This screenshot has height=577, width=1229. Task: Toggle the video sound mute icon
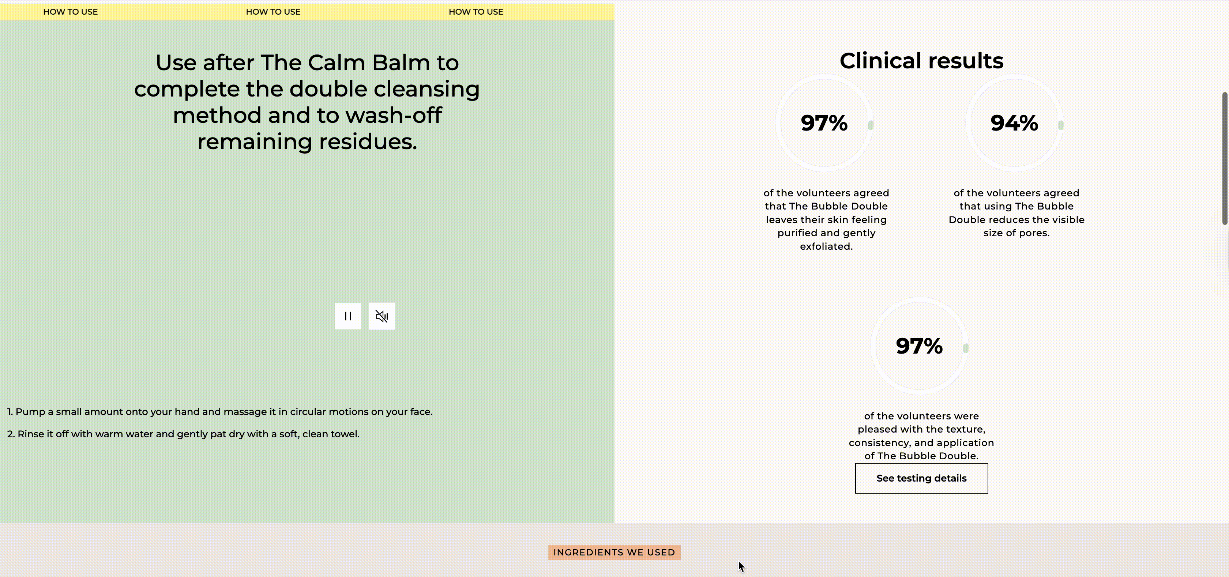[381, 316]
